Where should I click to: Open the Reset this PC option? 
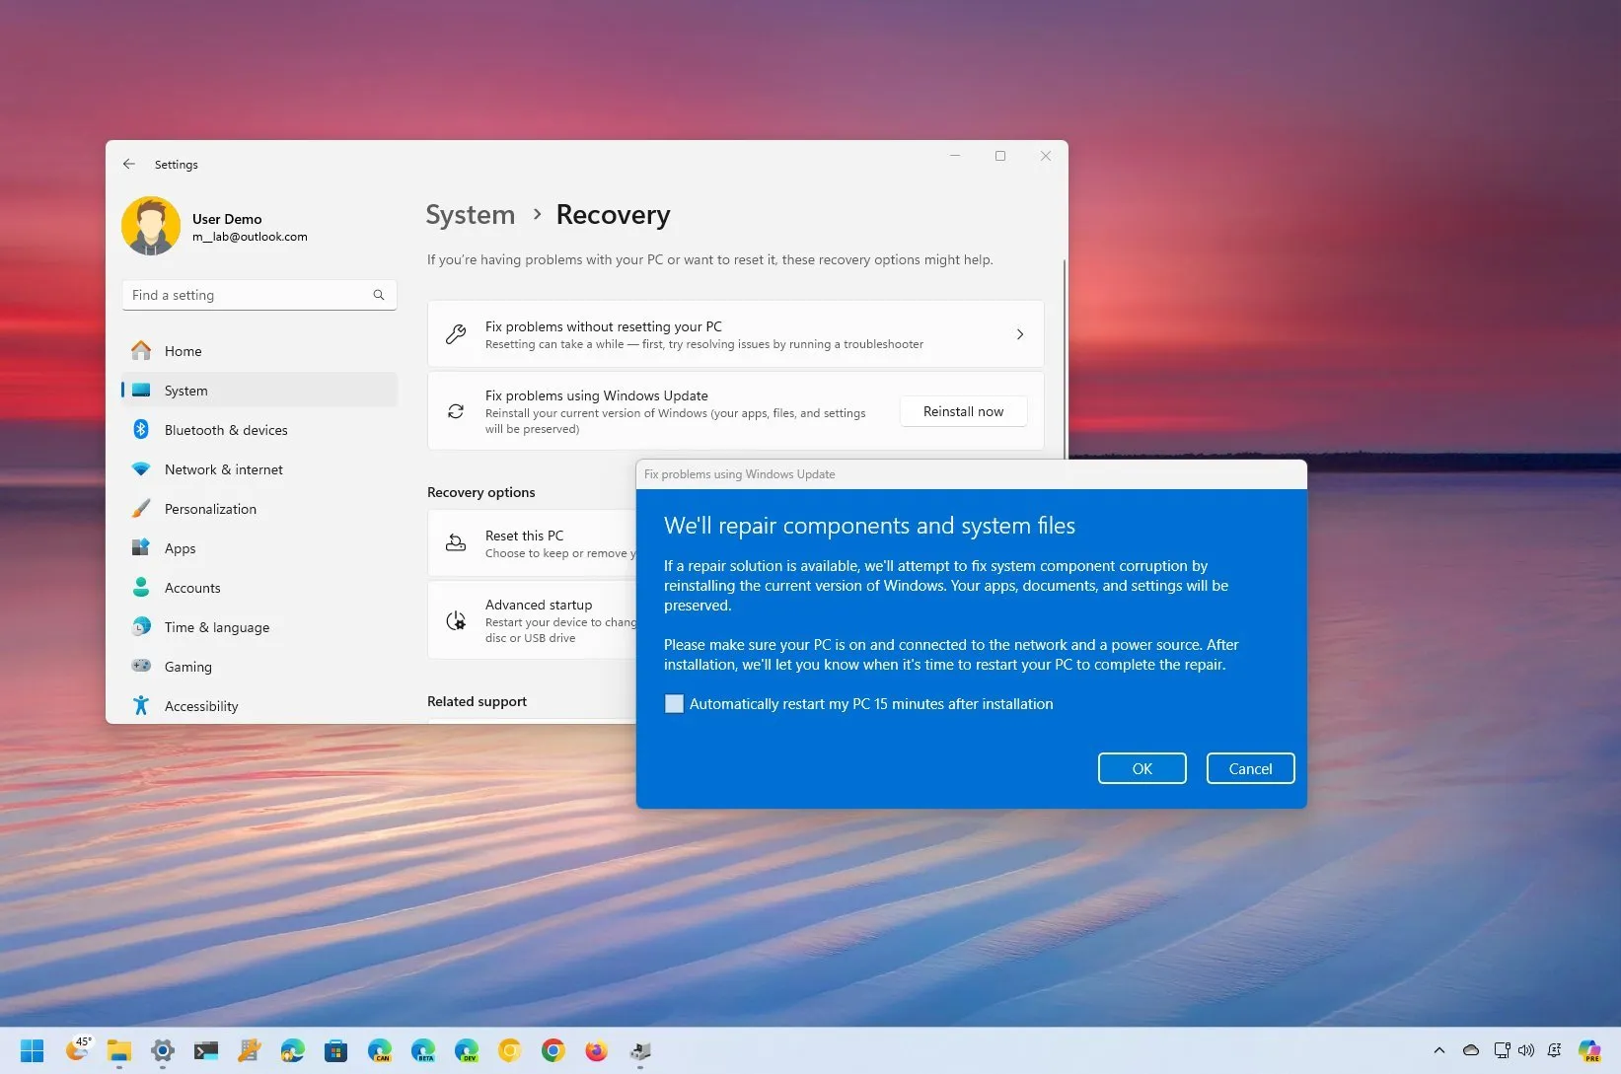532,543
